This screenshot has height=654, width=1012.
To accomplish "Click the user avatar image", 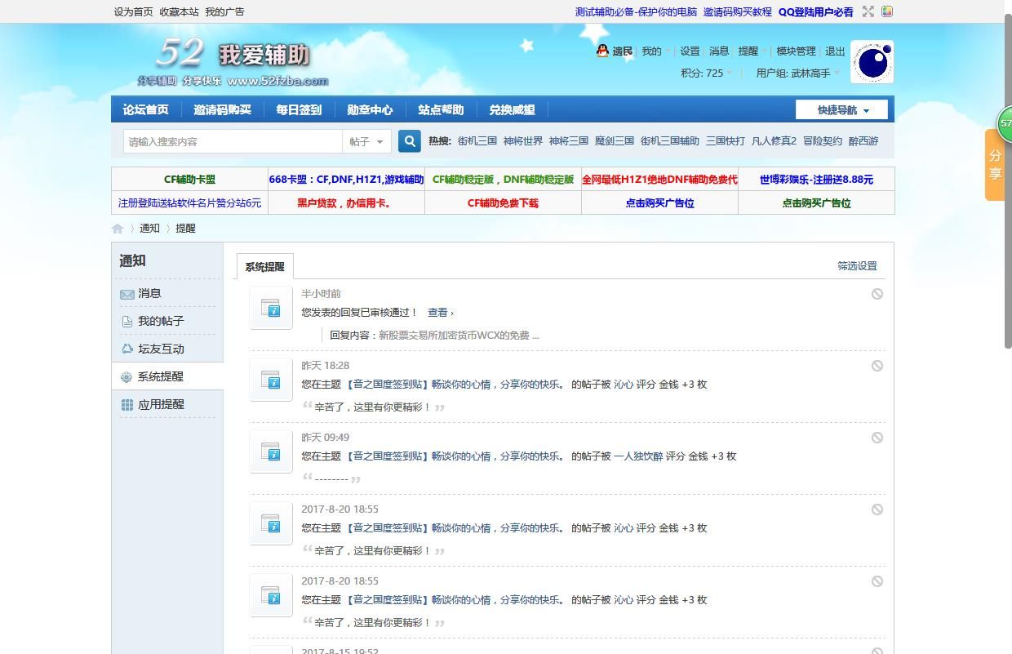I will 872,62.
